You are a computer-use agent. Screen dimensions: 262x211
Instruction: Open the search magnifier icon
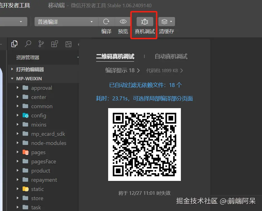tap(28, 44)
